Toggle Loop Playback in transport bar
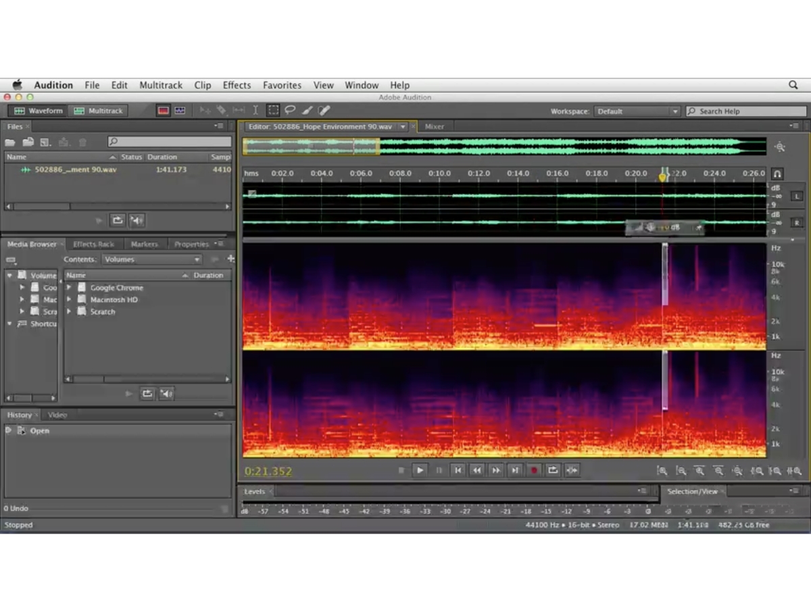Image resolution: width=811 pixels, height=608 pixels. (553, 470)
